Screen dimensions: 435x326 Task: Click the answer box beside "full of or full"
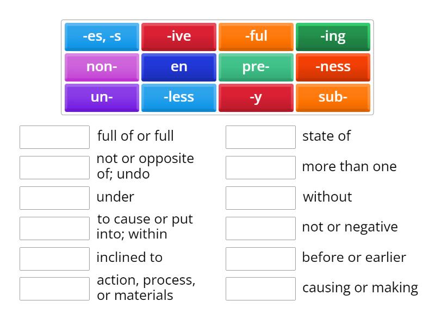pos(54,136)
